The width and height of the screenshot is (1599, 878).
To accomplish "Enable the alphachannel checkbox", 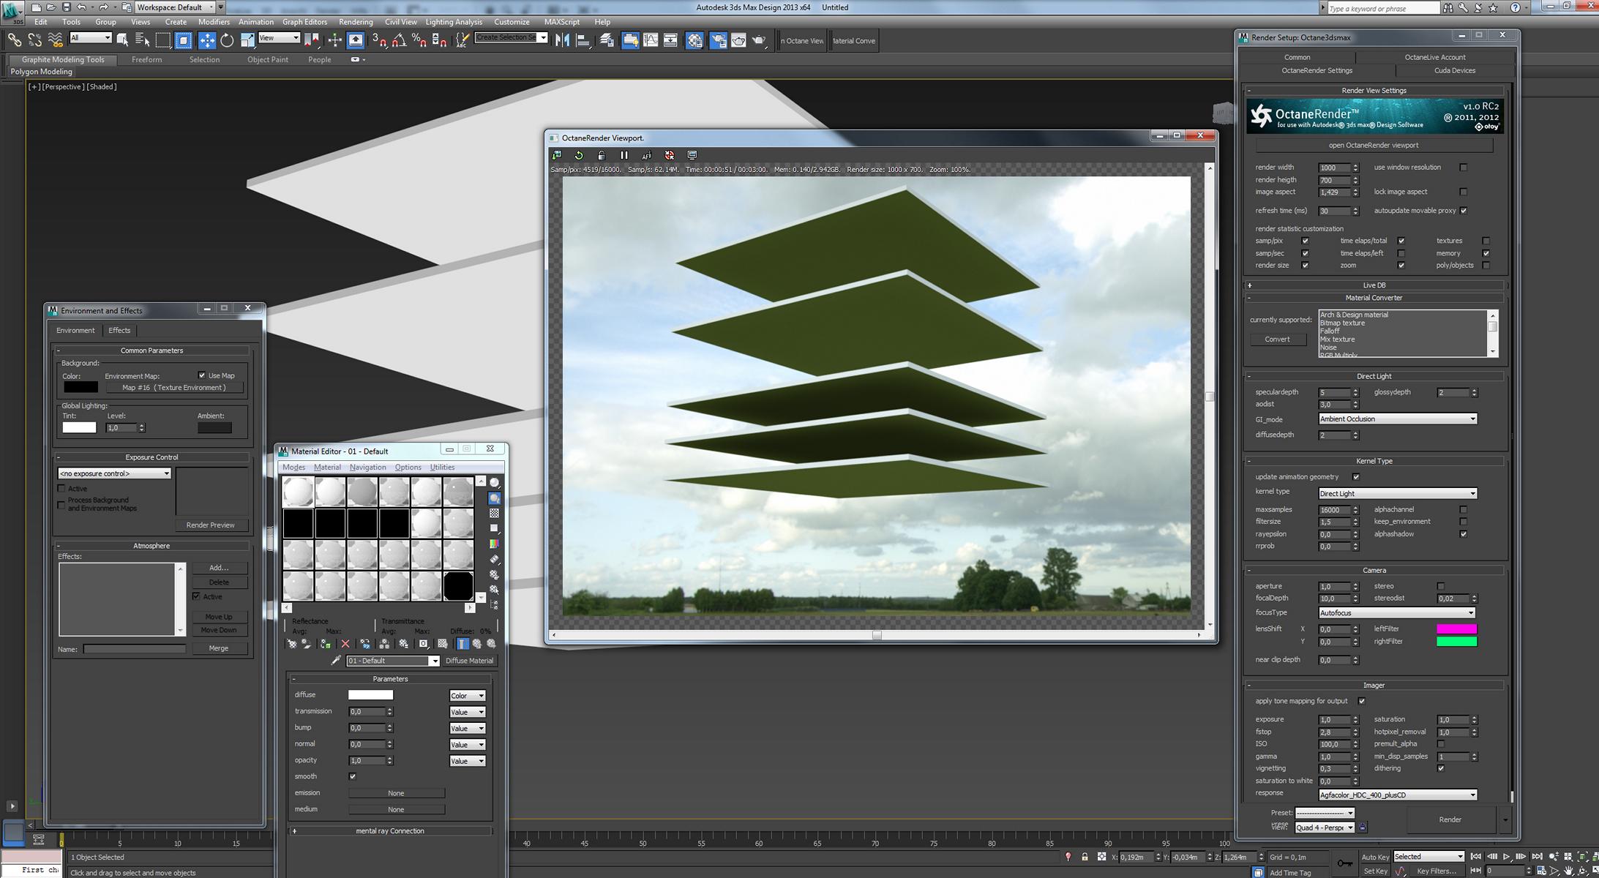I will click(x=1463, y=509).
